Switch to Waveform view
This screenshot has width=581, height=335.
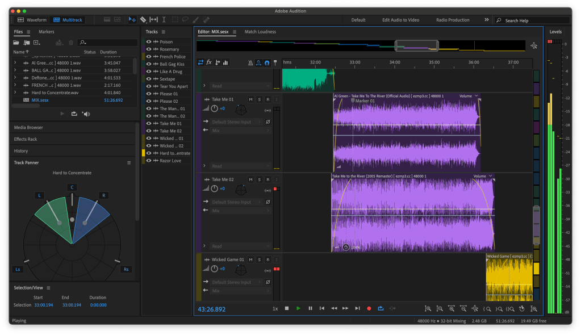[32, 20]
